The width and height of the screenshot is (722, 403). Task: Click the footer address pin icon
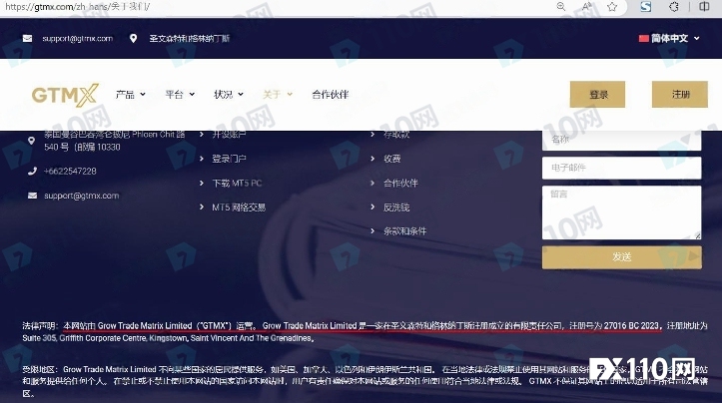tap(31, 141)
